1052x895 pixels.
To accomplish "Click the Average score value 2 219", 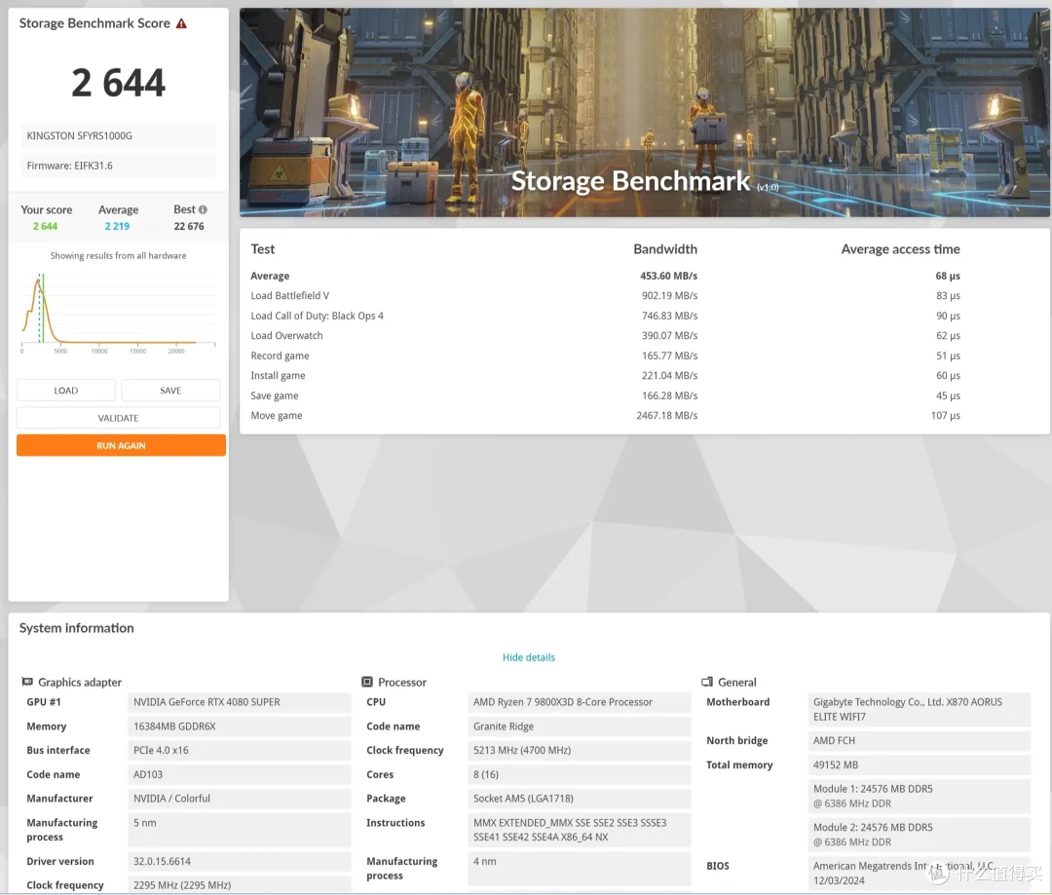I will point(117,226).
